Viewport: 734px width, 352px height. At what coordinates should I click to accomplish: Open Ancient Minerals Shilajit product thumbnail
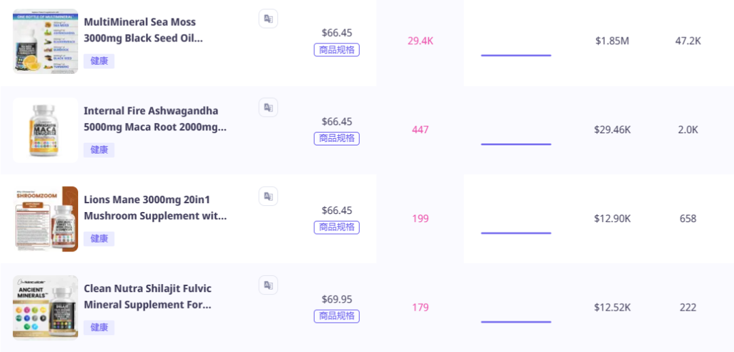tap(46, 308)
